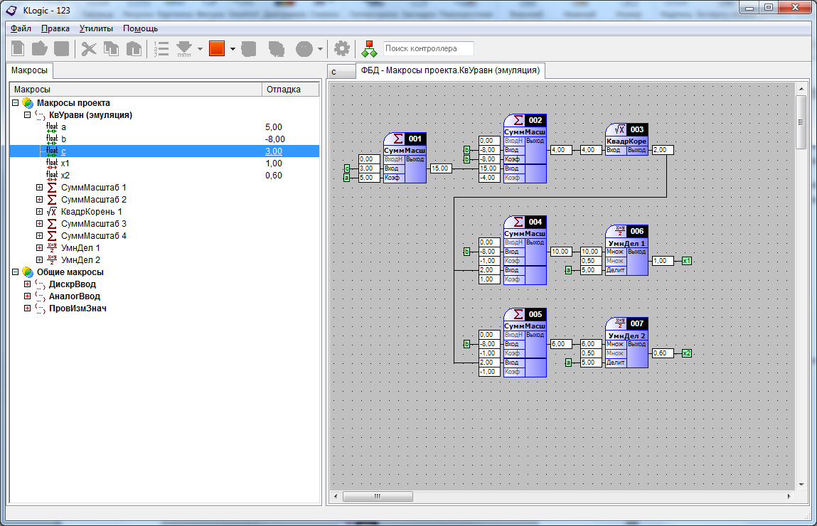Click the save disk toolbar icon
This screenshot has width=817, height=526.
(62, 49)
